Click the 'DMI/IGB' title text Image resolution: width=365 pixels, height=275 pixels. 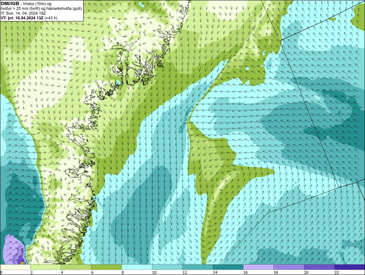[10, 4]
